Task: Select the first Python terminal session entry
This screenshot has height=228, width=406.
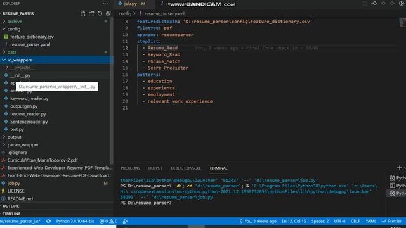Action: click(x=398, y=178)
